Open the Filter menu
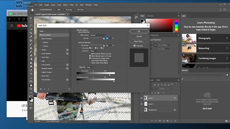 tap(71, 5)
